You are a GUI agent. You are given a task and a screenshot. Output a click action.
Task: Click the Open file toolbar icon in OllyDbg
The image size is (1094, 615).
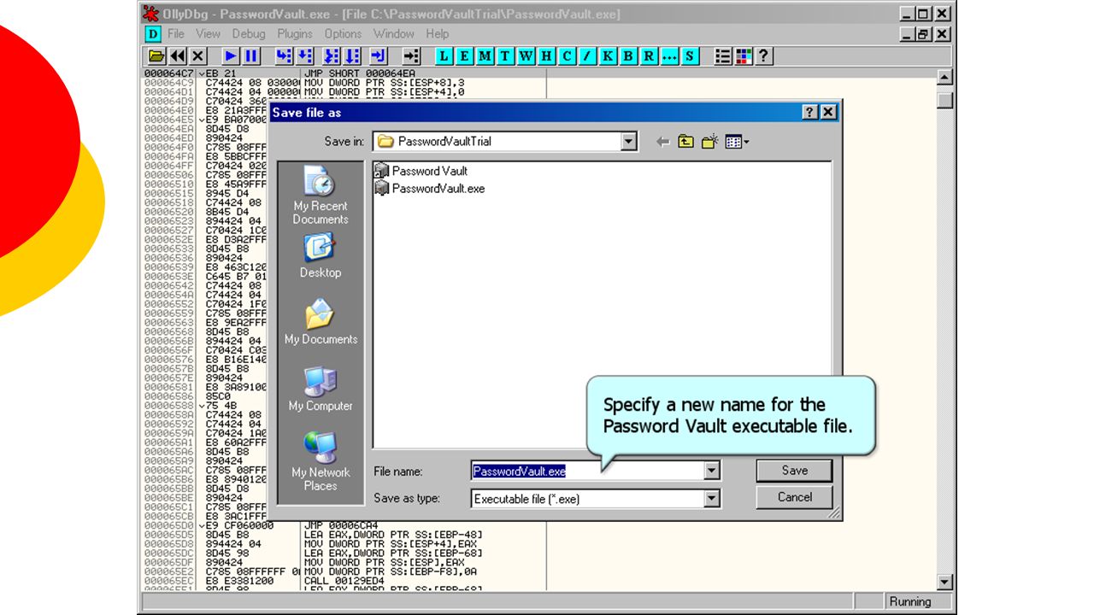point(156,56)
